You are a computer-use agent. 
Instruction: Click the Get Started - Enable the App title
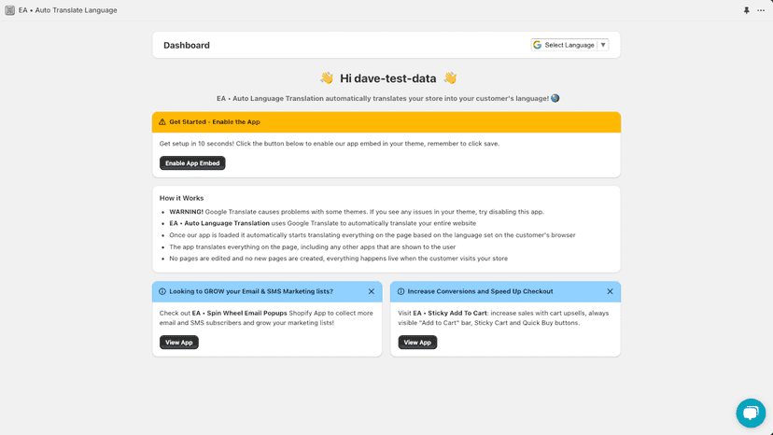point(215,122)
